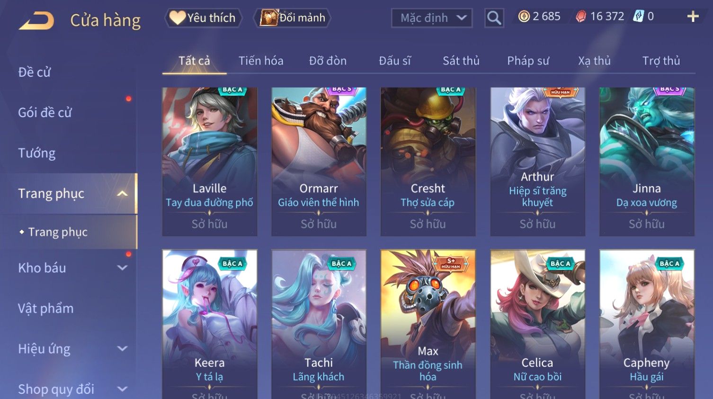Tap the blue voucher currency icon
The height and width of the screenshot is (399, 713).
[x=639, y=17]
